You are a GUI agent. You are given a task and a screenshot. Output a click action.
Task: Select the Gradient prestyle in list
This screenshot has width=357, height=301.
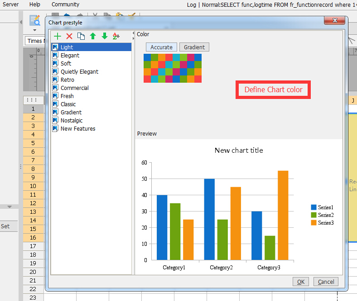(x=92, y=112)
